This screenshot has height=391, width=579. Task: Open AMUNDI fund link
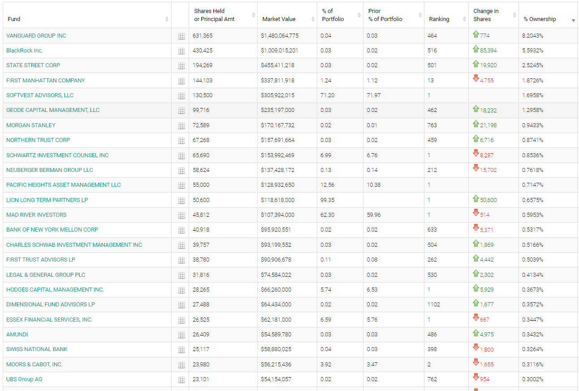17,335
